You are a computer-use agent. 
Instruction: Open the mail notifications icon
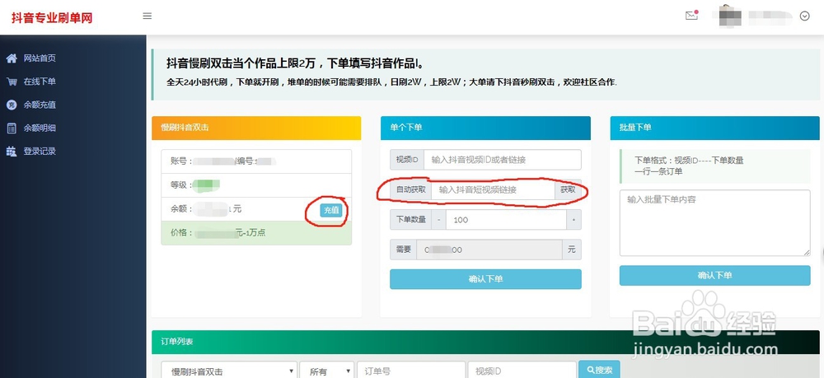pyautogui.click(x=691, y=15)
